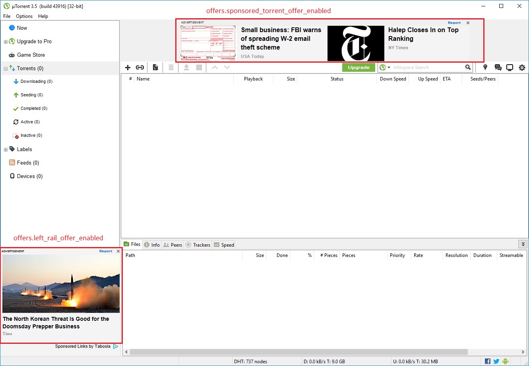Switch to the Speed tab
This screenshot has width=529, height=366.
pos(224,245)
